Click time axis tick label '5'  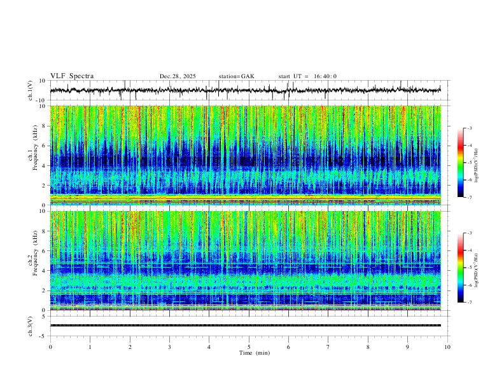pos(249,347)
